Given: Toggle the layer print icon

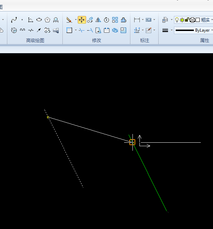Looking at the screenshot, I should (x=192, y=20).
